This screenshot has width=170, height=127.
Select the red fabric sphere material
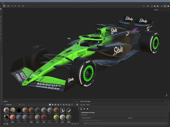(44, 117)
